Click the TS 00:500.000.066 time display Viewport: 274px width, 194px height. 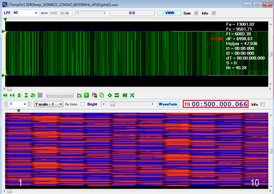pos(216,104)
